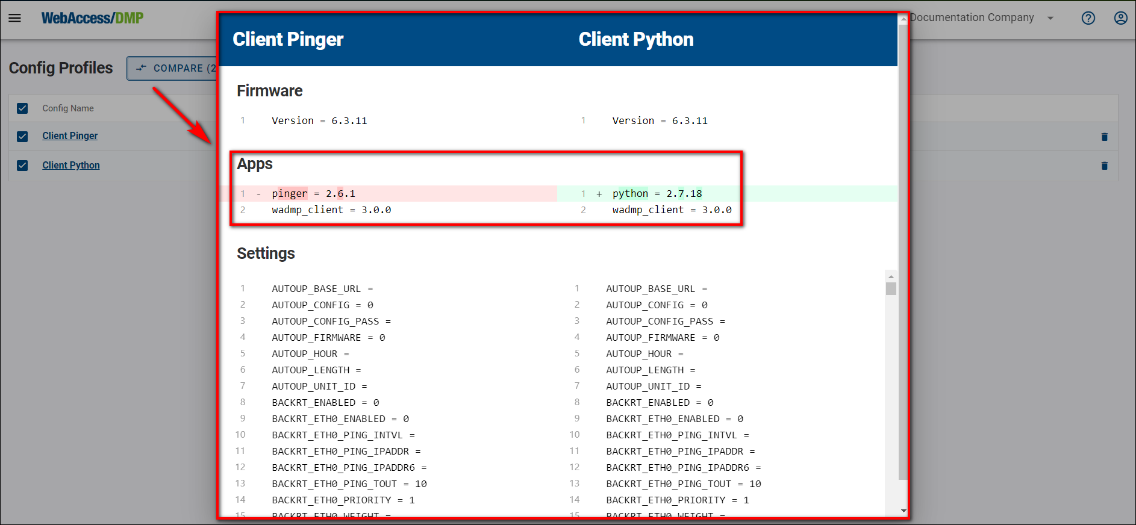Screen dimensions: 1136x525
Task: Click right 'Version = 6.3.11' line
Action: point(660,120)
